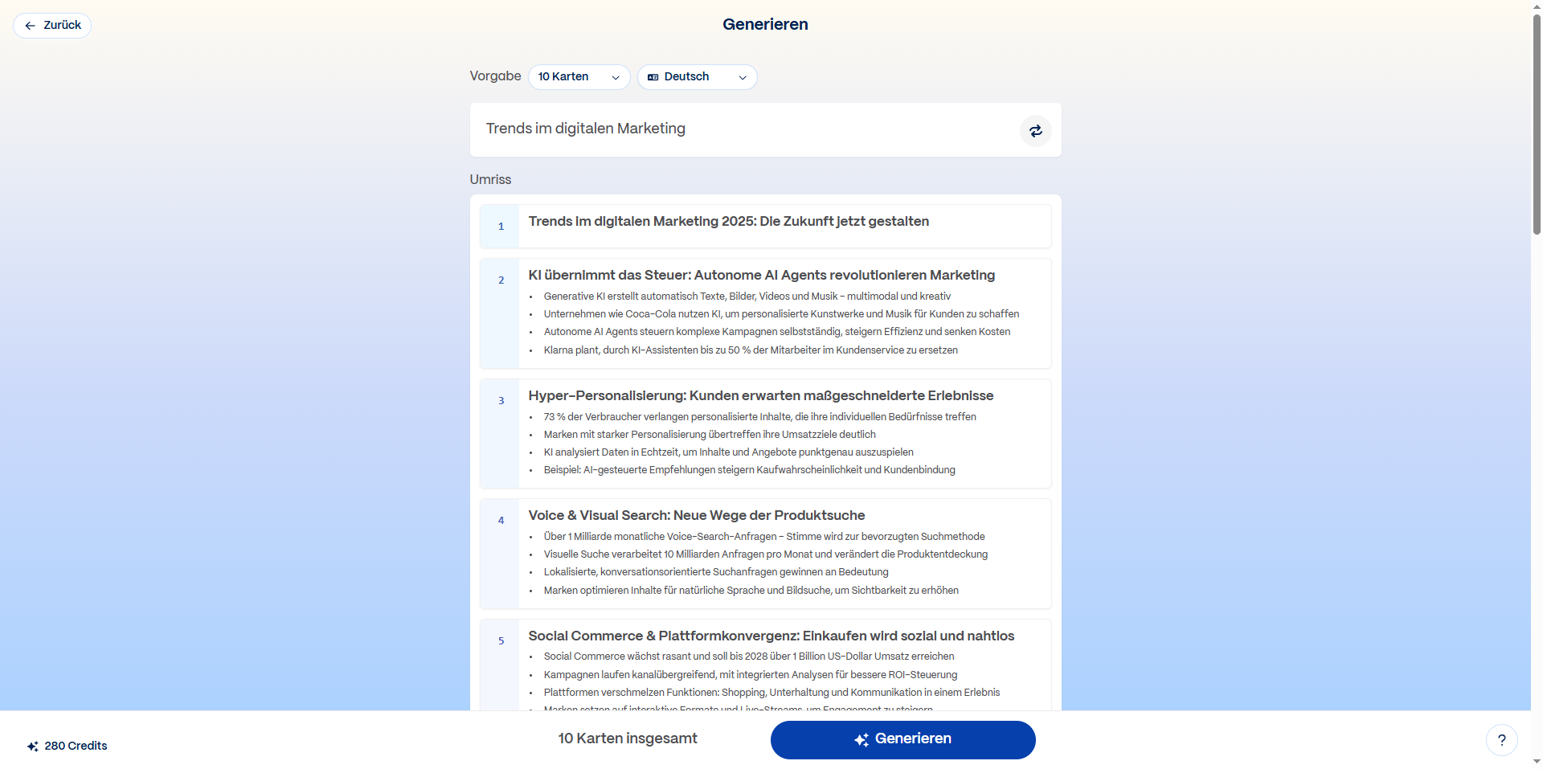
Task: Click the bullet about Klarna KI-Assistenten
Action: coord(751,350)
